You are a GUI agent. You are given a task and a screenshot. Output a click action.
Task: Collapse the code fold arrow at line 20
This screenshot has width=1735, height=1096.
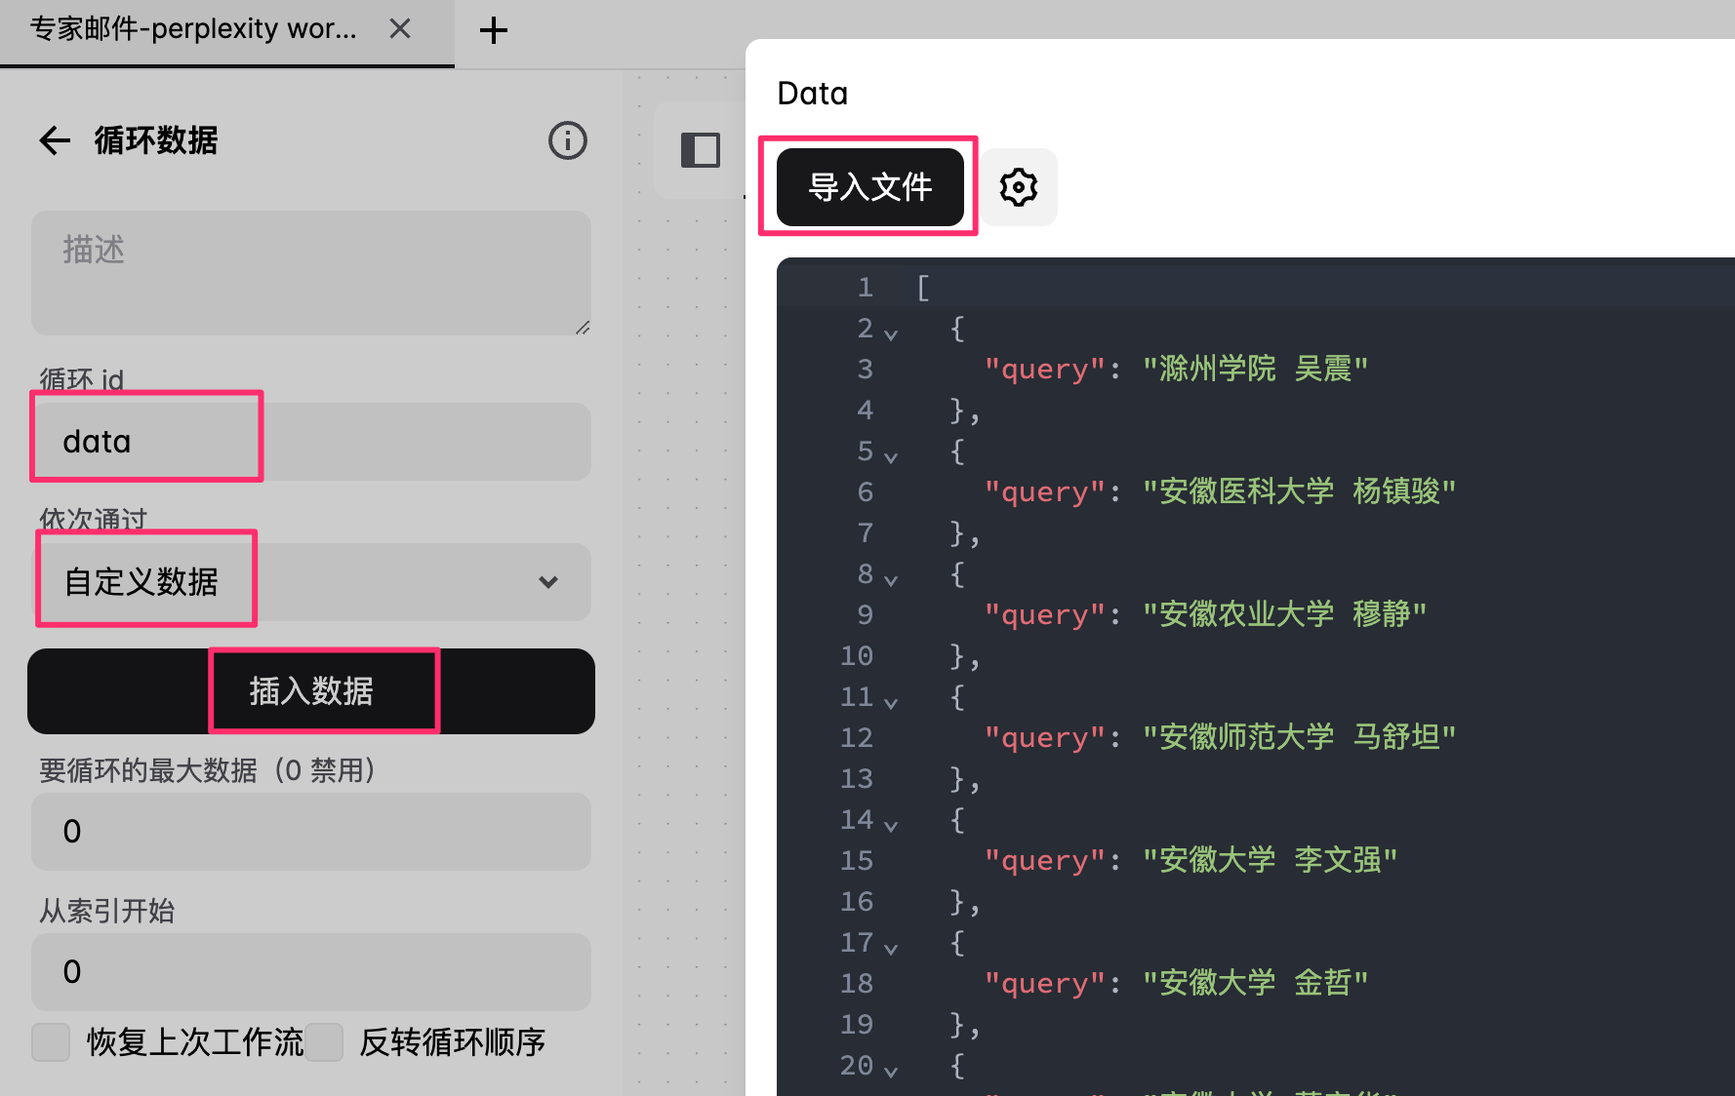[891, 1071]
